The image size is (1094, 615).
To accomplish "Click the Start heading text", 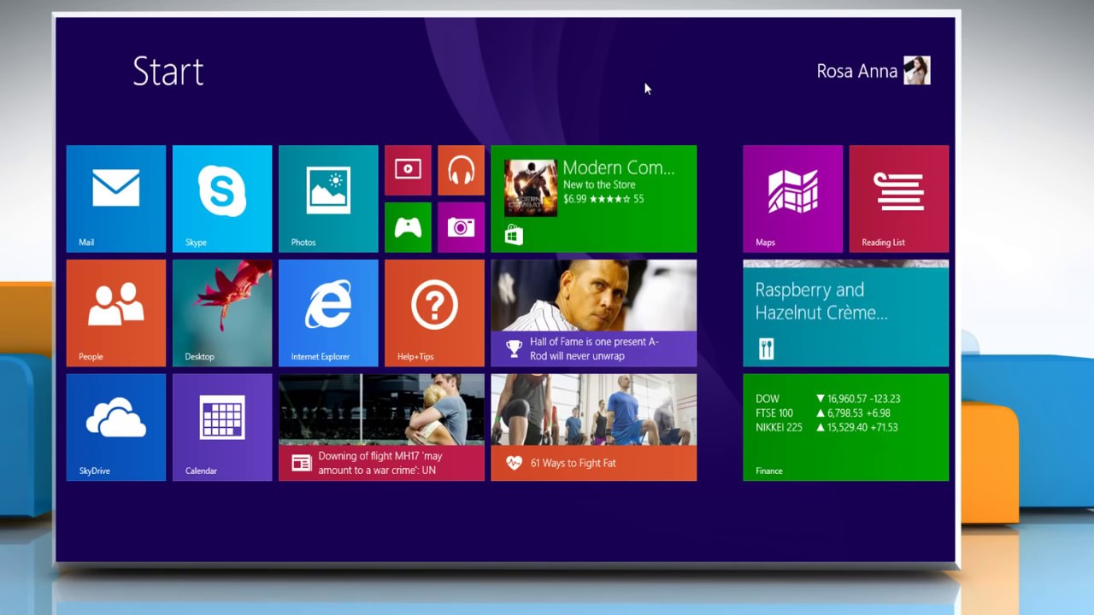I will point(168,72).
